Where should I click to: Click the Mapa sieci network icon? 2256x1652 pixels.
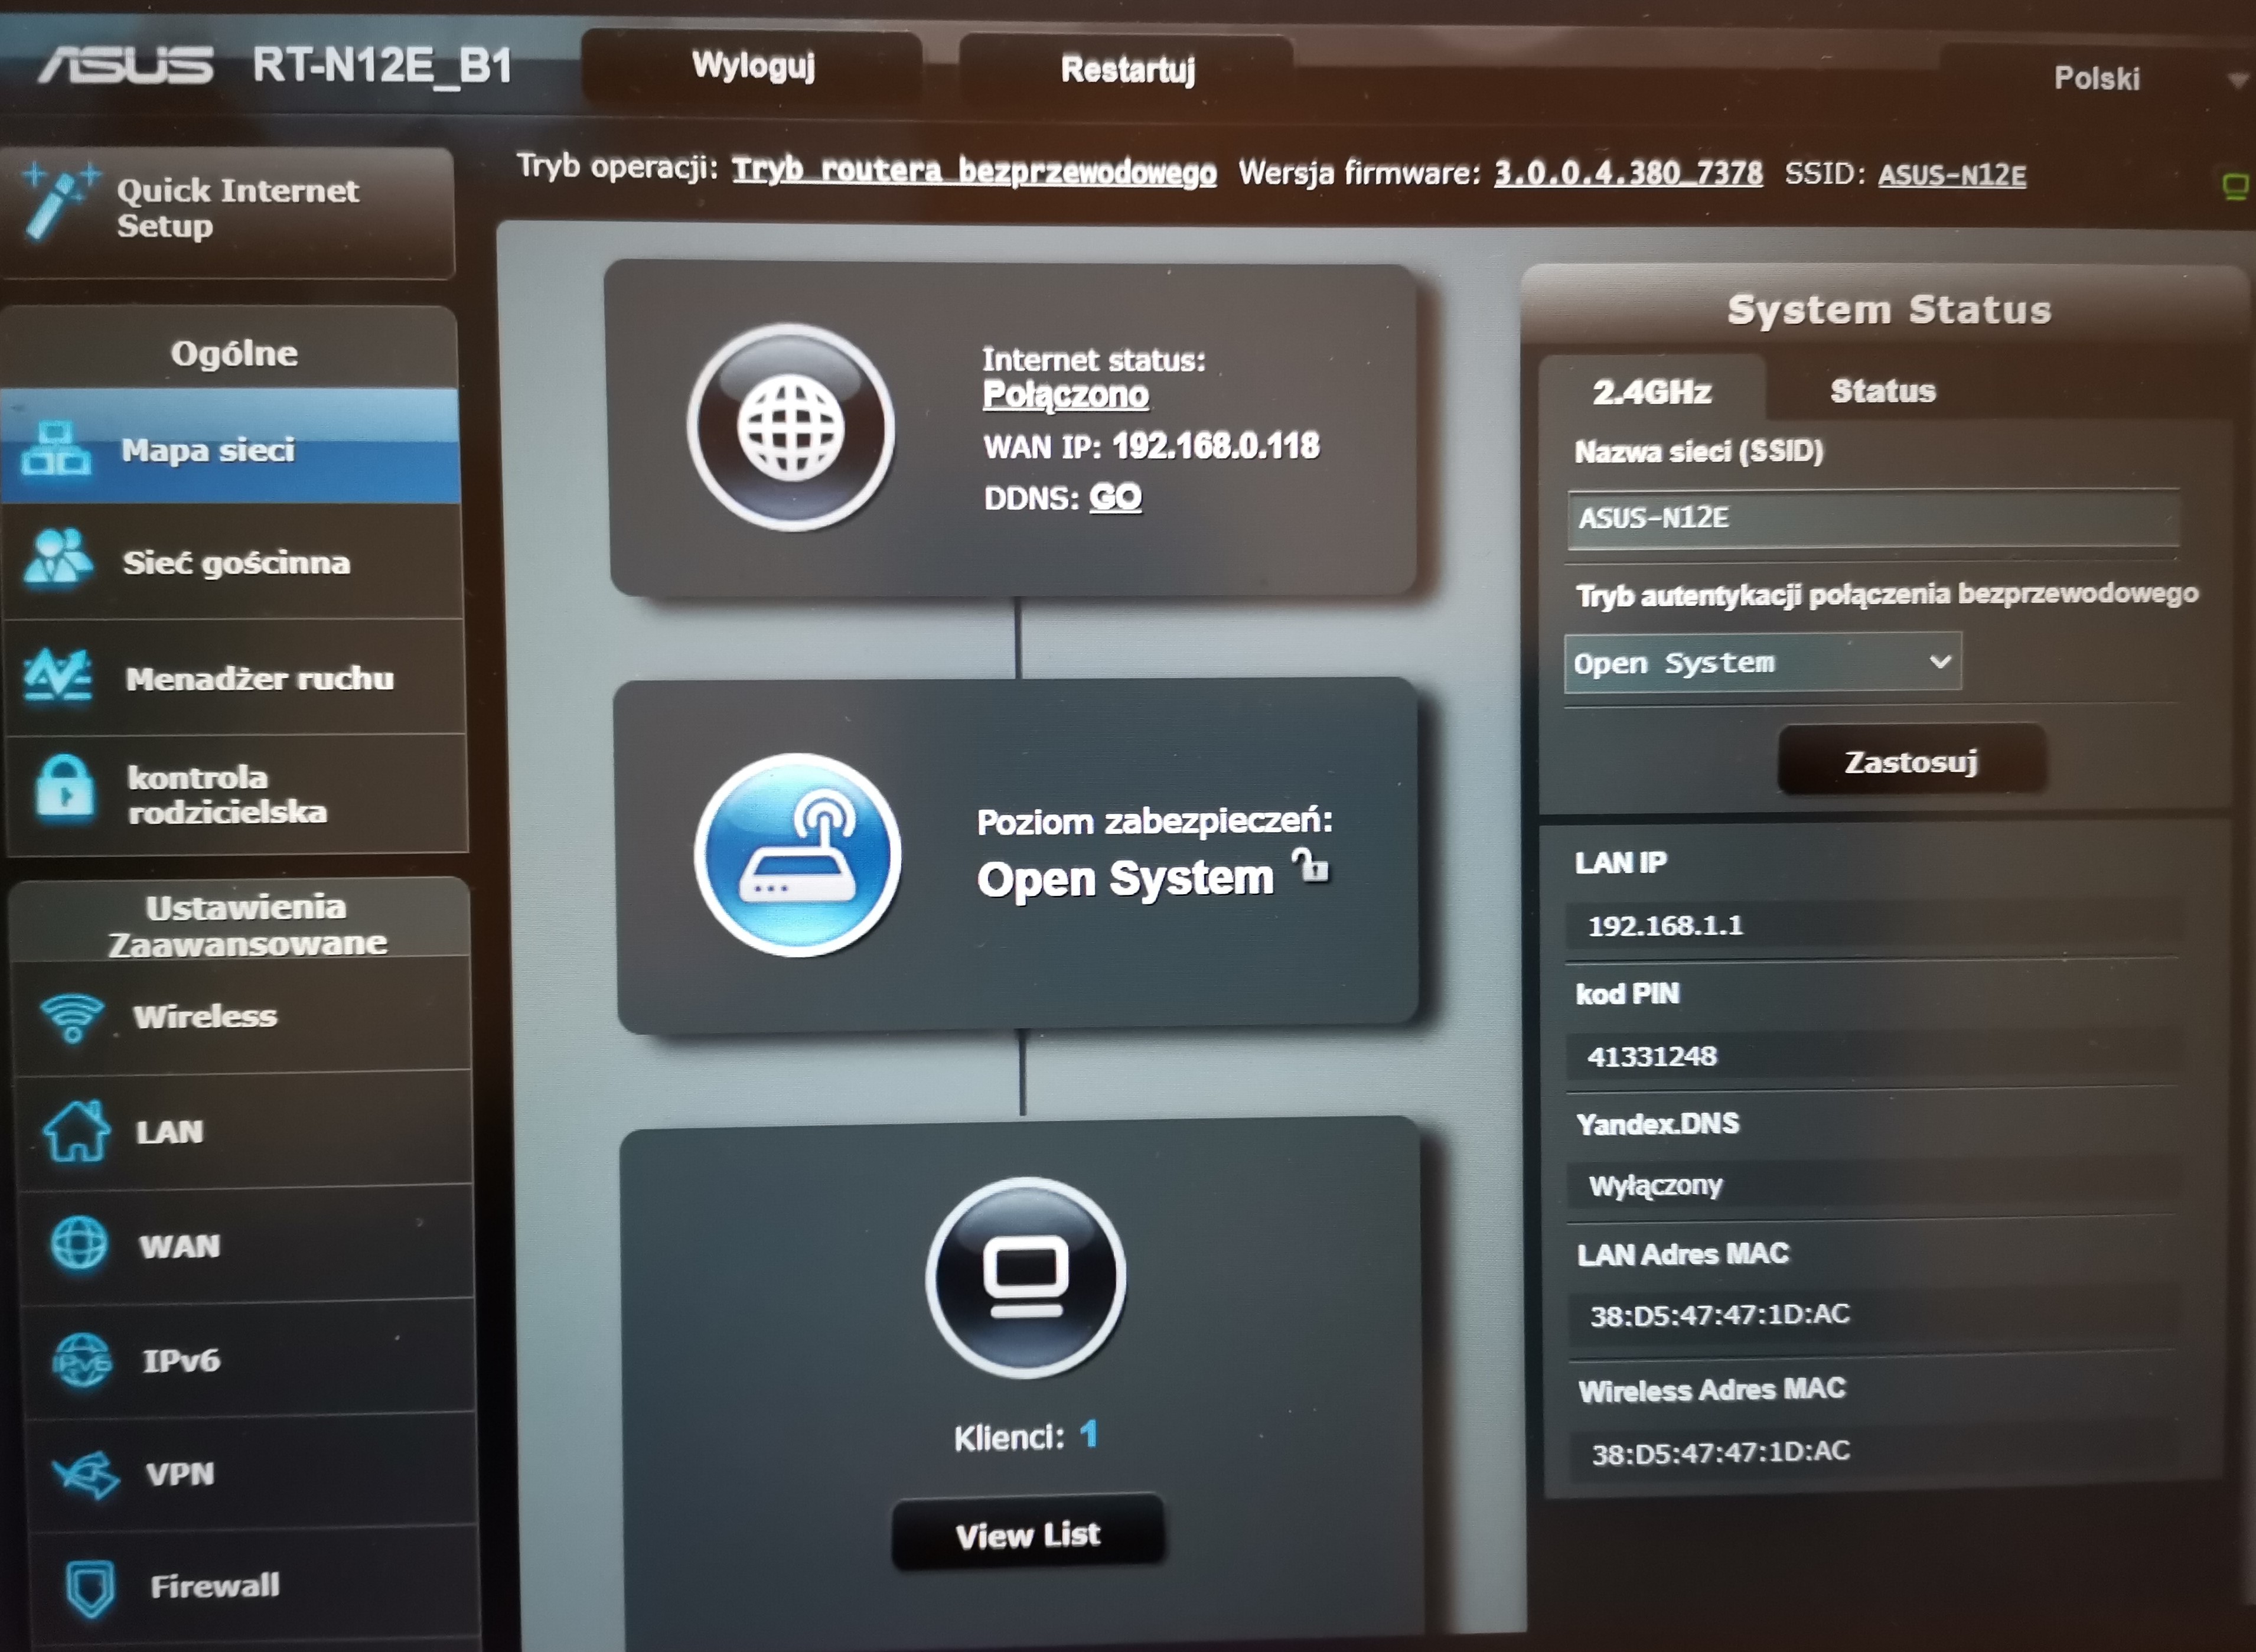point(56,449)
